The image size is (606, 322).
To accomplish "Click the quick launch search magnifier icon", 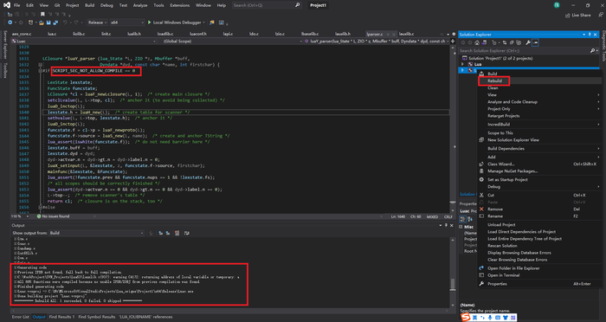I will point(297,5).
